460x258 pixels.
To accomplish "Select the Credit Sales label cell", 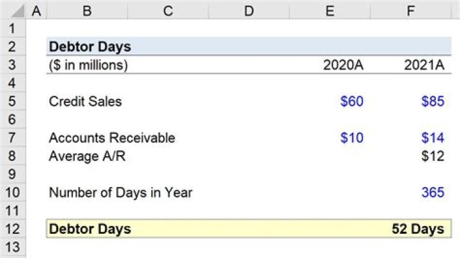I will click(85, 102).
